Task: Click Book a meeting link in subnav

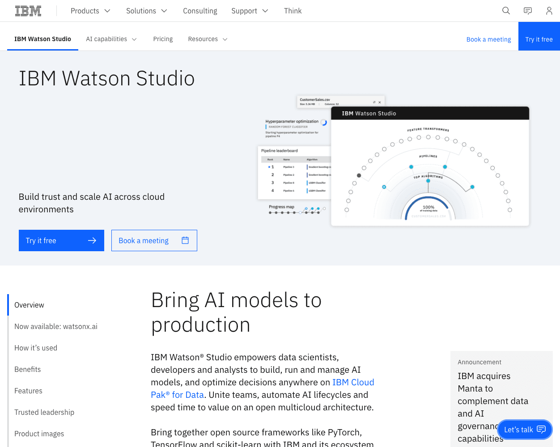Action: 488,39
